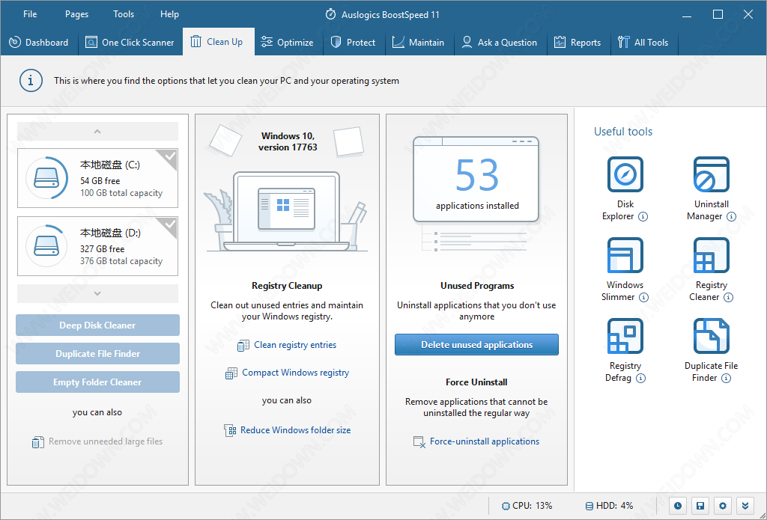Click the C: drive disk icon

(x=46, y=178)
